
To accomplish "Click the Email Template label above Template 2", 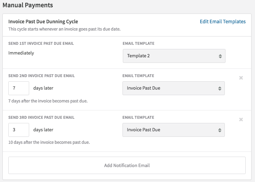I will pos(138,43).
